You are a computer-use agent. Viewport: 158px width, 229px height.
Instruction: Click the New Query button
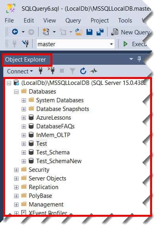(x=130, y=32)
